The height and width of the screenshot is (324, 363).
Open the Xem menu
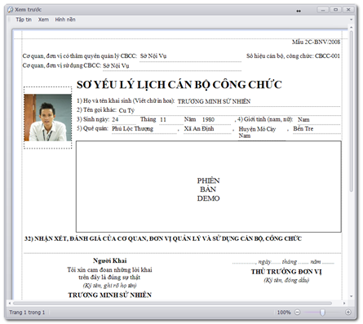coord(43,20)
